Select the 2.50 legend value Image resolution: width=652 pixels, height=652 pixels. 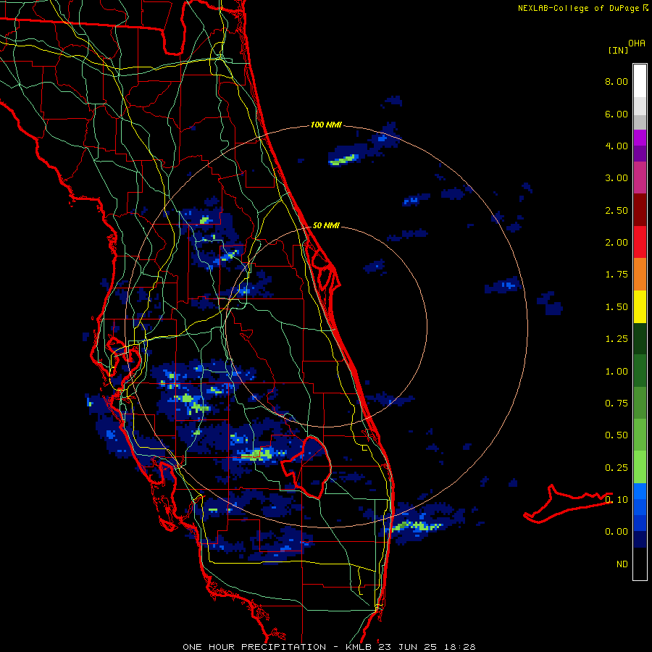[617, 210]
